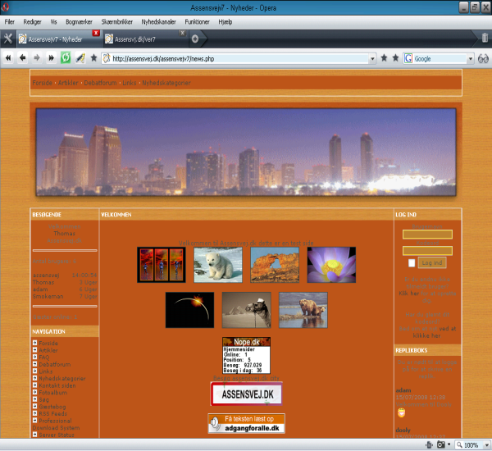Toggle the remember me checkbox in Log ind
This screenshot has height=451, width=492.
coord(412,263)
